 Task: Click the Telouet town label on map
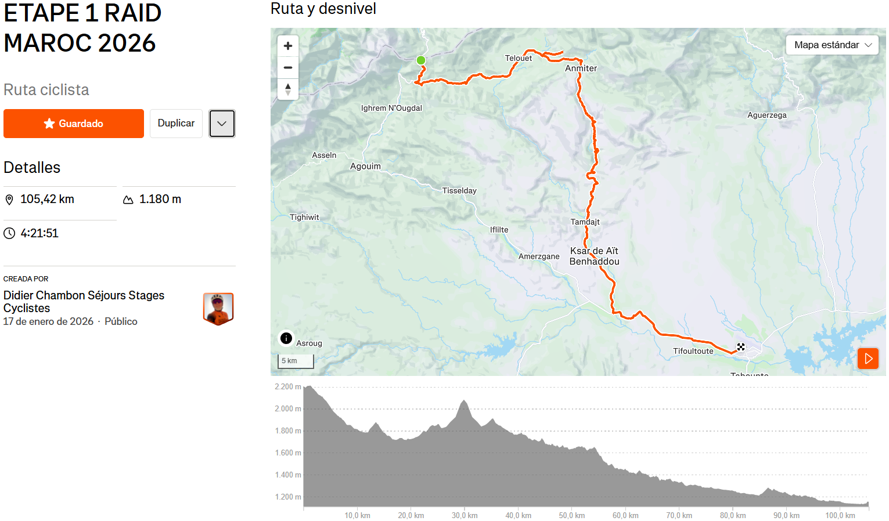(518, 58)
